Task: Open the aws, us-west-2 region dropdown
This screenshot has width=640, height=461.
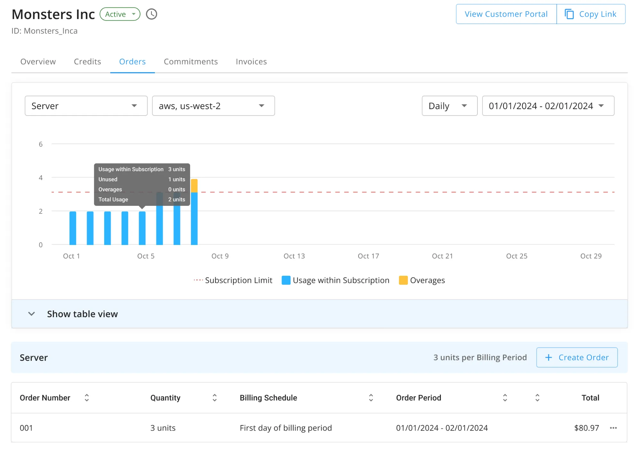Action: pyautogui.click(x=213, y=106)
